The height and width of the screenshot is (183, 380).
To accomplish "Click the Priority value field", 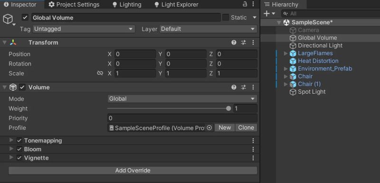I will coord(182,118).
